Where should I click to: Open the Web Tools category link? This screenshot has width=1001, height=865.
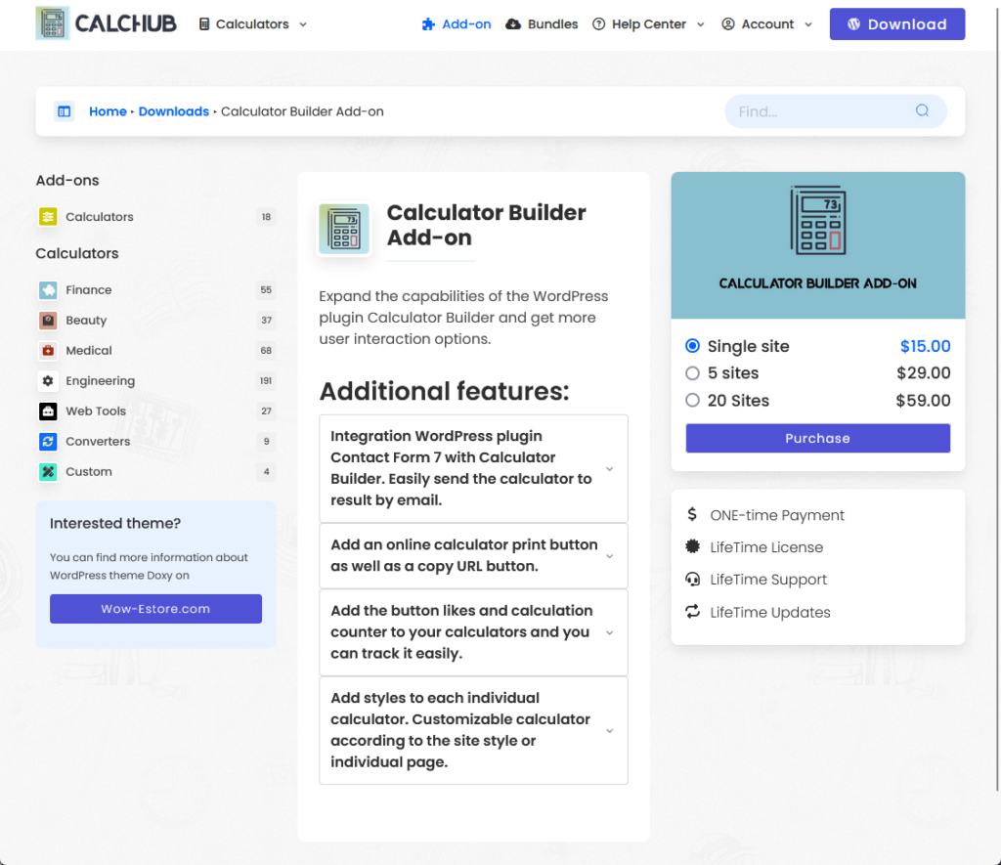(96, 411)
